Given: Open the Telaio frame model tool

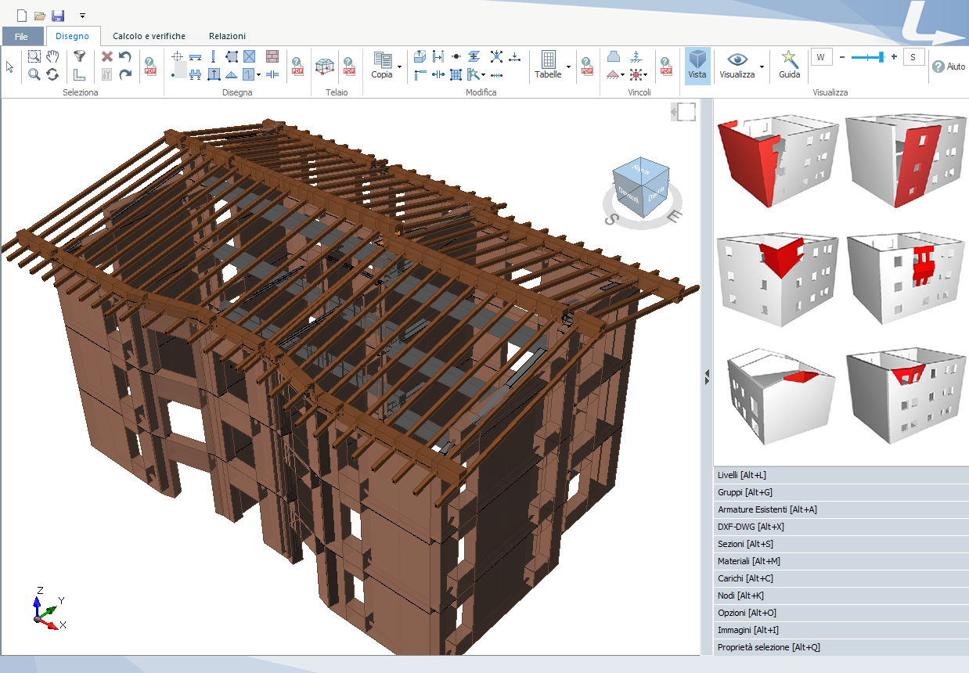Looking at the screenshot, I should click(323, 66).
